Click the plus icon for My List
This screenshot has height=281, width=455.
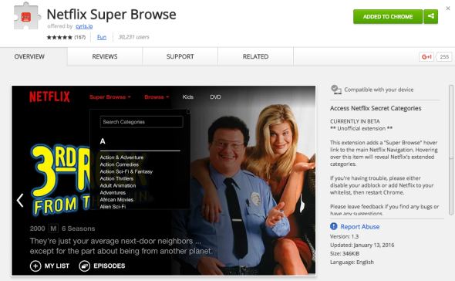coord(35,266)
